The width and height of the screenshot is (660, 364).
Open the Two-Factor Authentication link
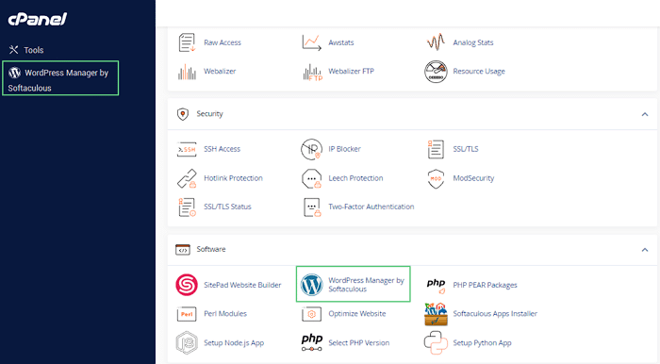pyautogui.click(x=371, y=207)
